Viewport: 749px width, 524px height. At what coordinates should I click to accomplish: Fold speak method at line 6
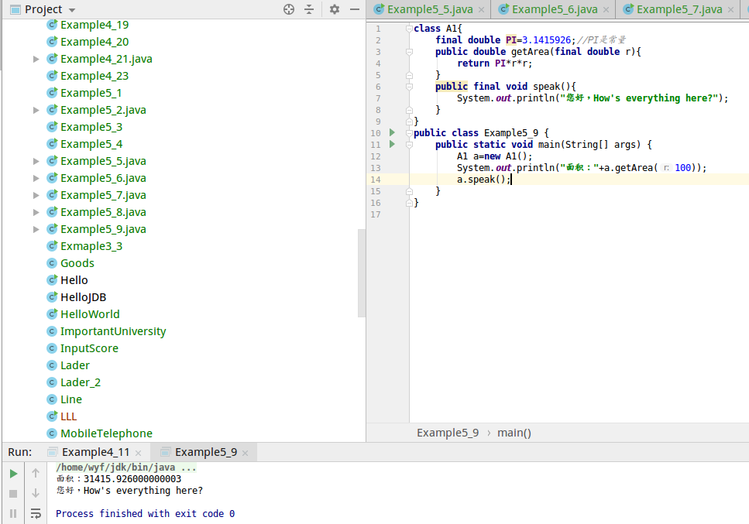[x=410, y=87]
